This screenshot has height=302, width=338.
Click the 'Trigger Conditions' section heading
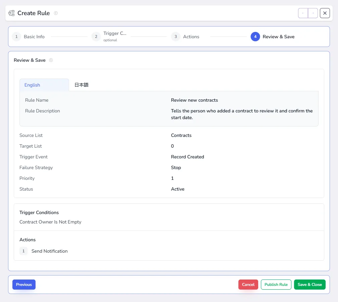(39, 212)
